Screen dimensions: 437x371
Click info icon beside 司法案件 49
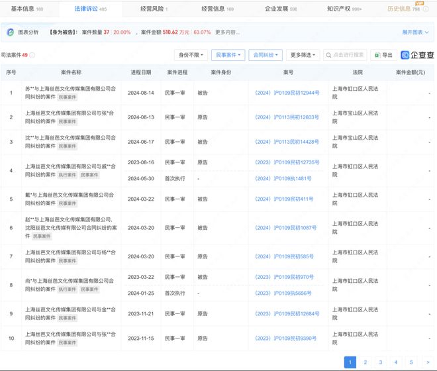[x=32, y=55]
